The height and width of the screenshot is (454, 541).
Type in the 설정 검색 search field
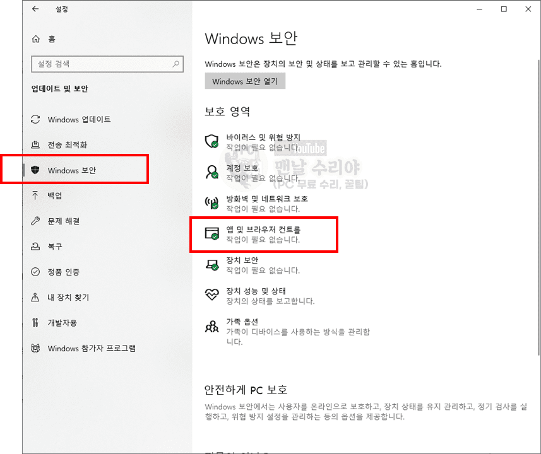pos(101,64)
